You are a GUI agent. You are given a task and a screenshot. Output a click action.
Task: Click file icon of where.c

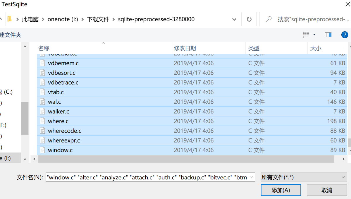point(43,121)
